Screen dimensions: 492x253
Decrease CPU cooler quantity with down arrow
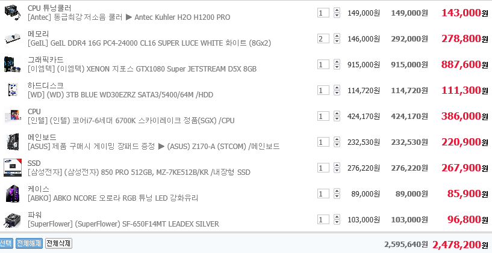point(336,16)
